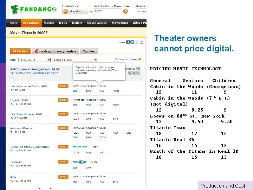This screenshot has width=253, height=190.
Task: Open the Titanic 3D movie link
Action: 16,162
